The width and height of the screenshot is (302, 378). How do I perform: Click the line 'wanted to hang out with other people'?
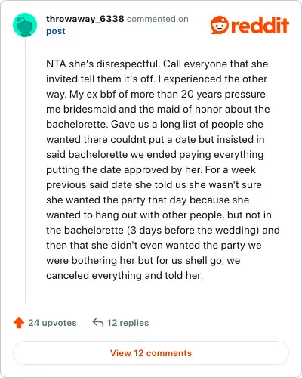(x=159, y=215)
